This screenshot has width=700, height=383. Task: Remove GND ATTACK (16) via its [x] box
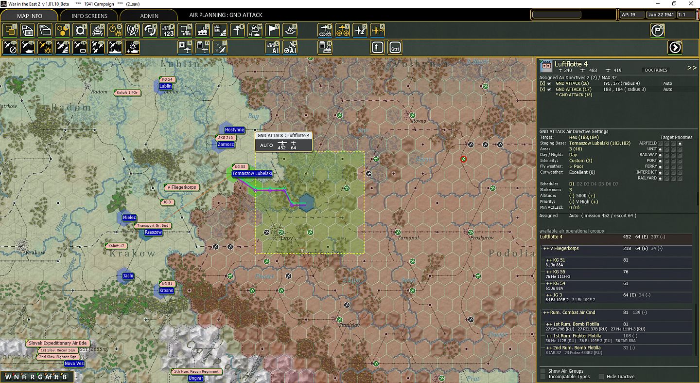pos(542,84)
